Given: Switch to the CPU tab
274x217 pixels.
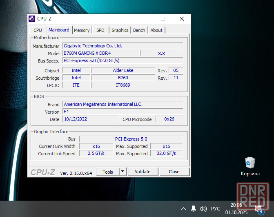Looking at the screenshot, I should (38, 30).
